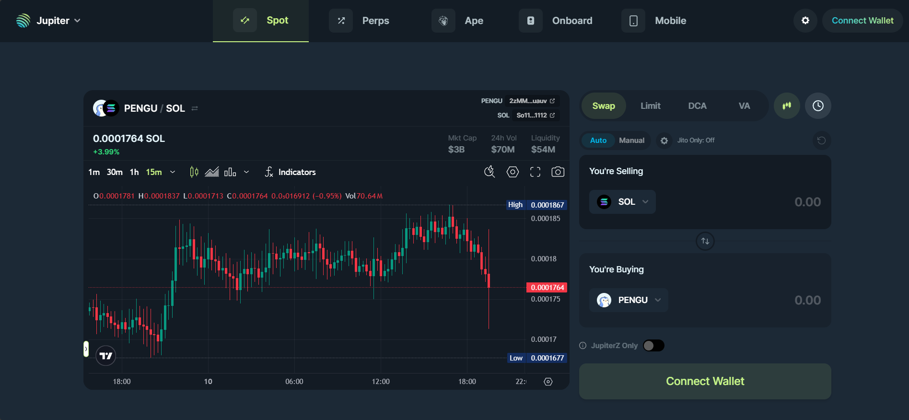The width and height of the screenshot is (909, 420).
Task: Toggle fullscreen chart mode
Action: 535,172
